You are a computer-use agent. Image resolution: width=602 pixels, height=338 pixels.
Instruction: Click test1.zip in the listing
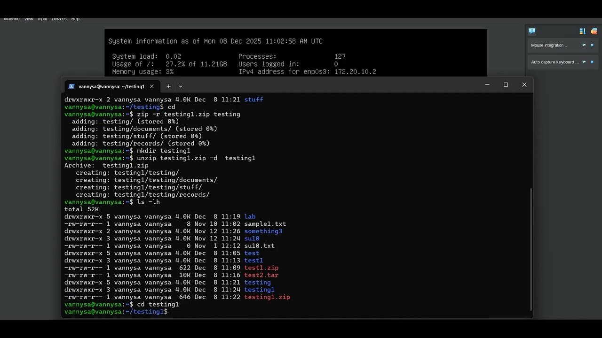[261, 268]
